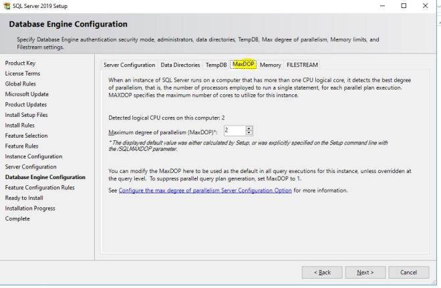Go back with the Back button

(322, 272)
